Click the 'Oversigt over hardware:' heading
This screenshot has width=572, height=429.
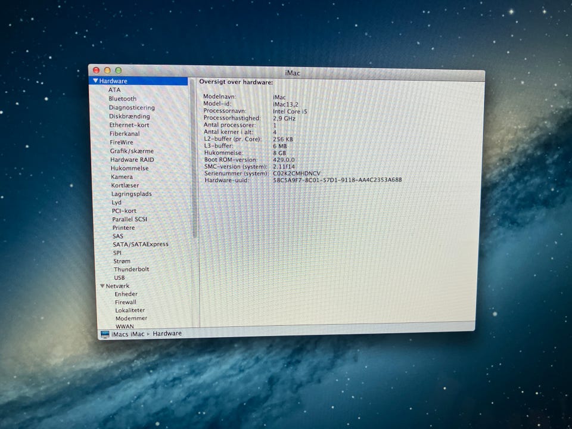236,82
